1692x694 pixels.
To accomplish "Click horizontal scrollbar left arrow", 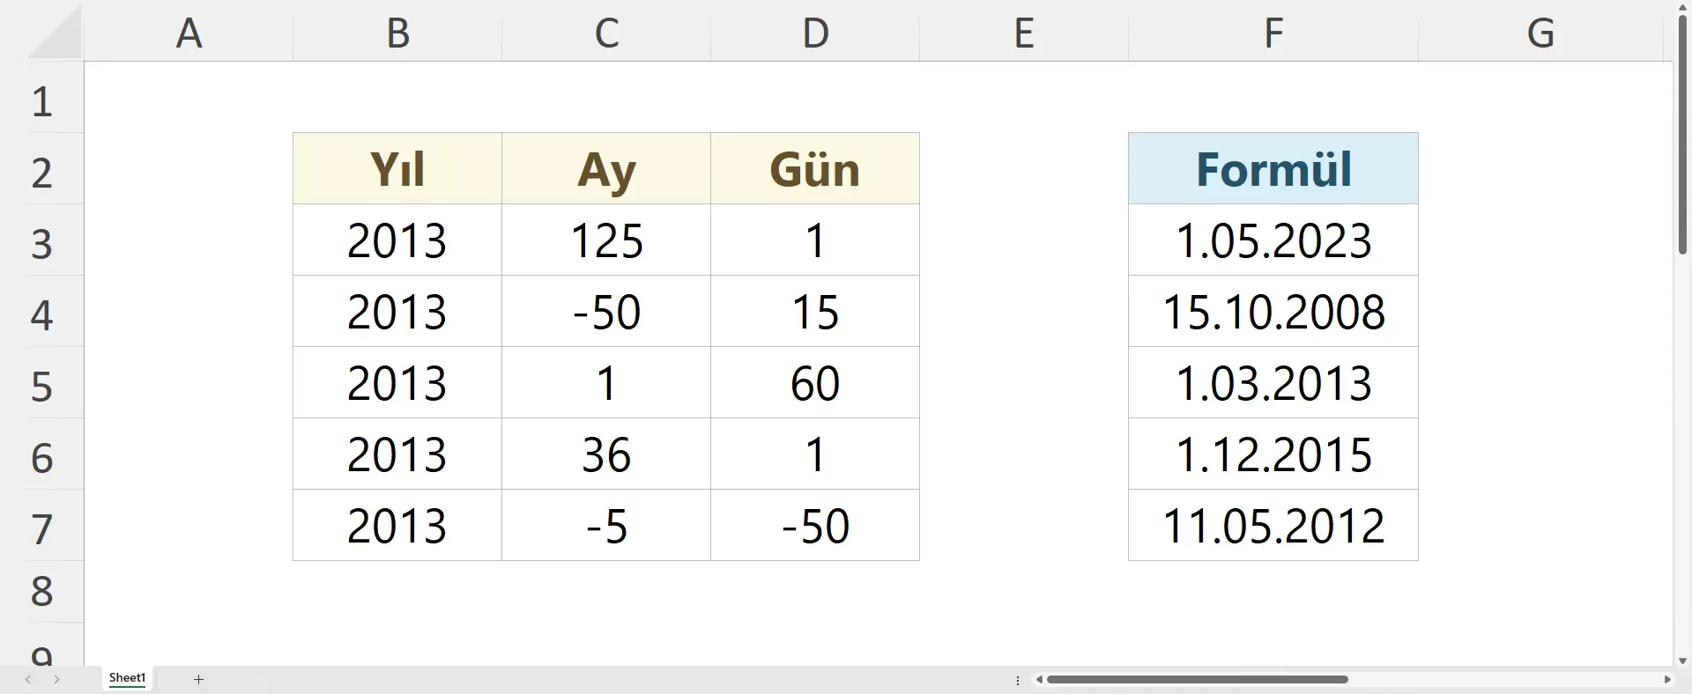I will 1040,679.
